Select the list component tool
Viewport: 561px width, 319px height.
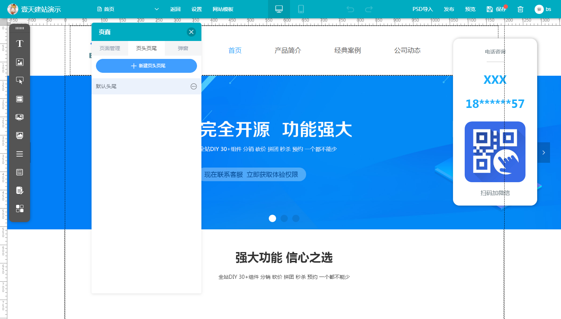pos(20,172)
